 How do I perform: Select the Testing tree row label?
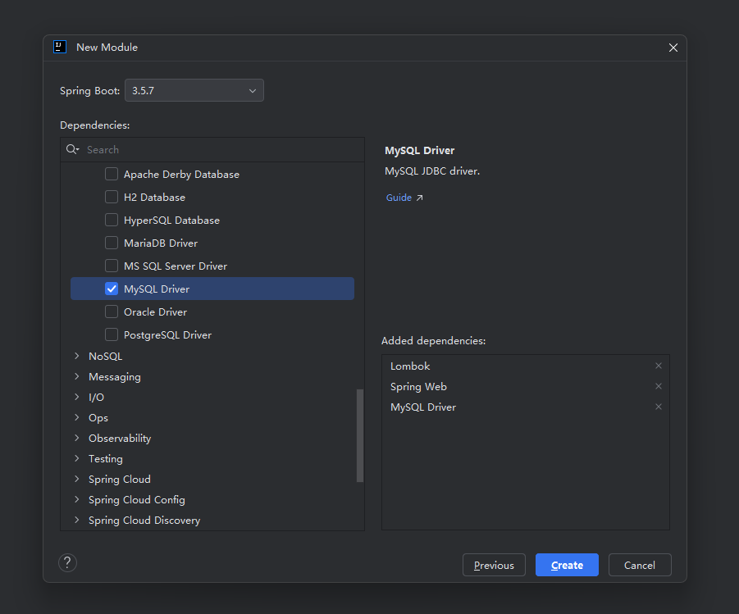coord(106,459)
